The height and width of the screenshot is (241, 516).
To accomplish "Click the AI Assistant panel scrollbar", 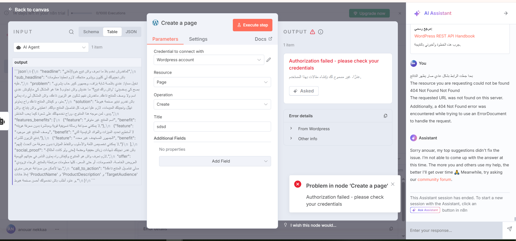I will (514, 219).
